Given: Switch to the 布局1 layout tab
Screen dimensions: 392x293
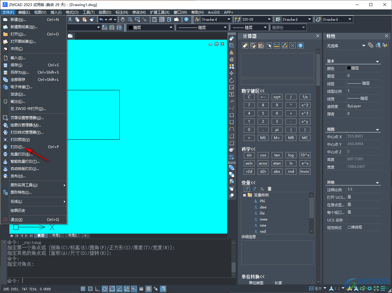Looking at the screenshot, I should click(x=56, y=235).
